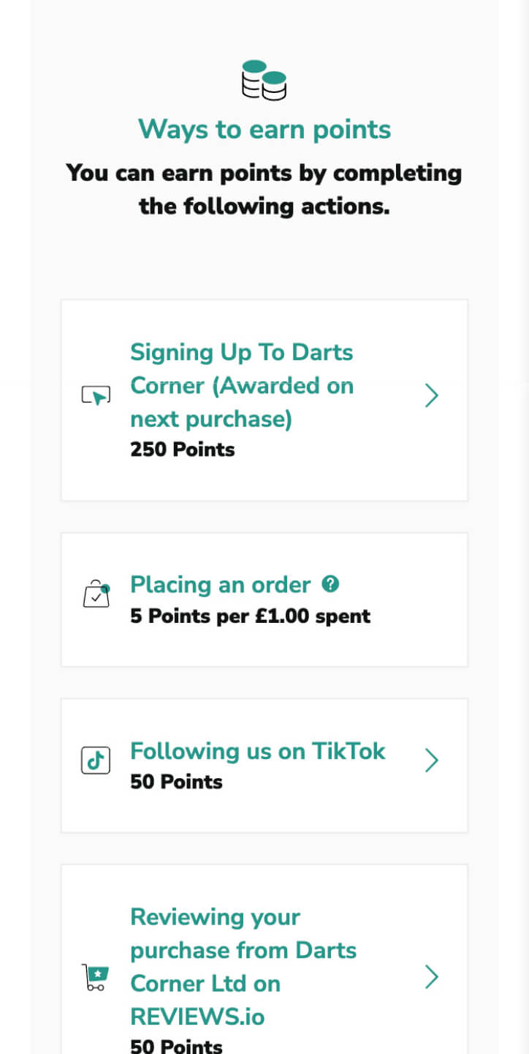Click the TikTok logo icon
This screenshot has width=529, height=1054.
96,760
